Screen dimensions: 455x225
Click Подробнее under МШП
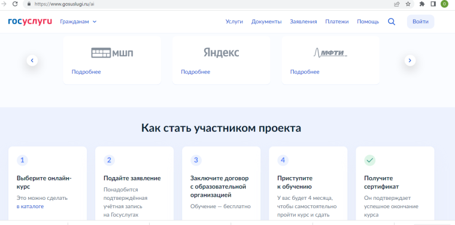pyautogui.click(x=86, y=72)
